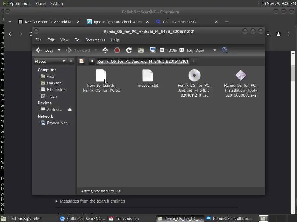Viewport: 297px width, 222px height.
Task: Click Chromium scrollbar down arrow
Action: point(293,212)
